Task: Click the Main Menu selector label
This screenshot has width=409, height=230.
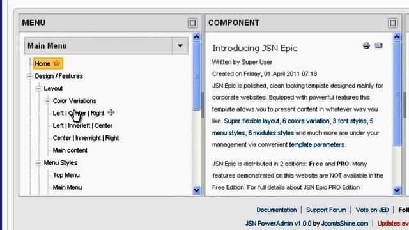Action: (47, 46)
